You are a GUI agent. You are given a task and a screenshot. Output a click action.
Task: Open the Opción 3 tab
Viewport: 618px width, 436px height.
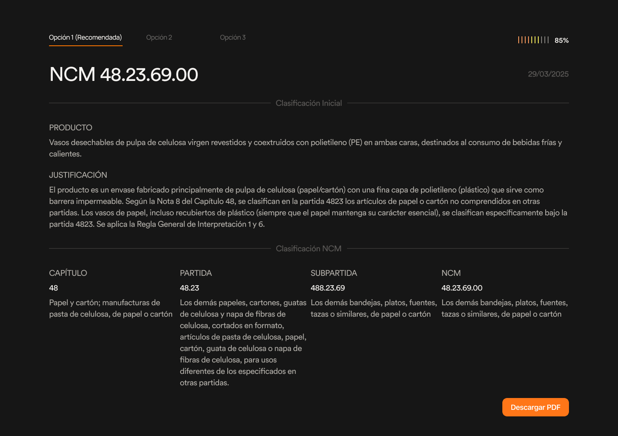[x=233, y=38]
